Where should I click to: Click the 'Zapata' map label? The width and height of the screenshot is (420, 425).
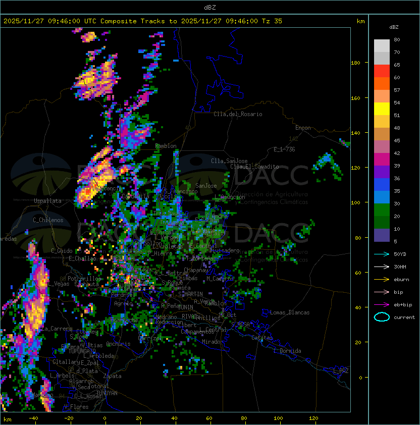pos(112,376)
